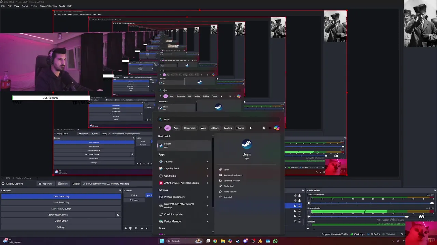Open the Display monitor dropdown GS27QC

point(116,184)
